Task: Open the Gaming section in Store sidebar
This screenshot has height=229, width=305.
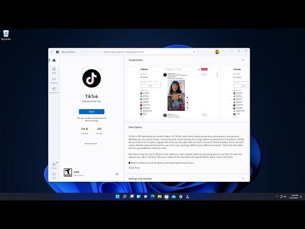Action: coord(54,80)
